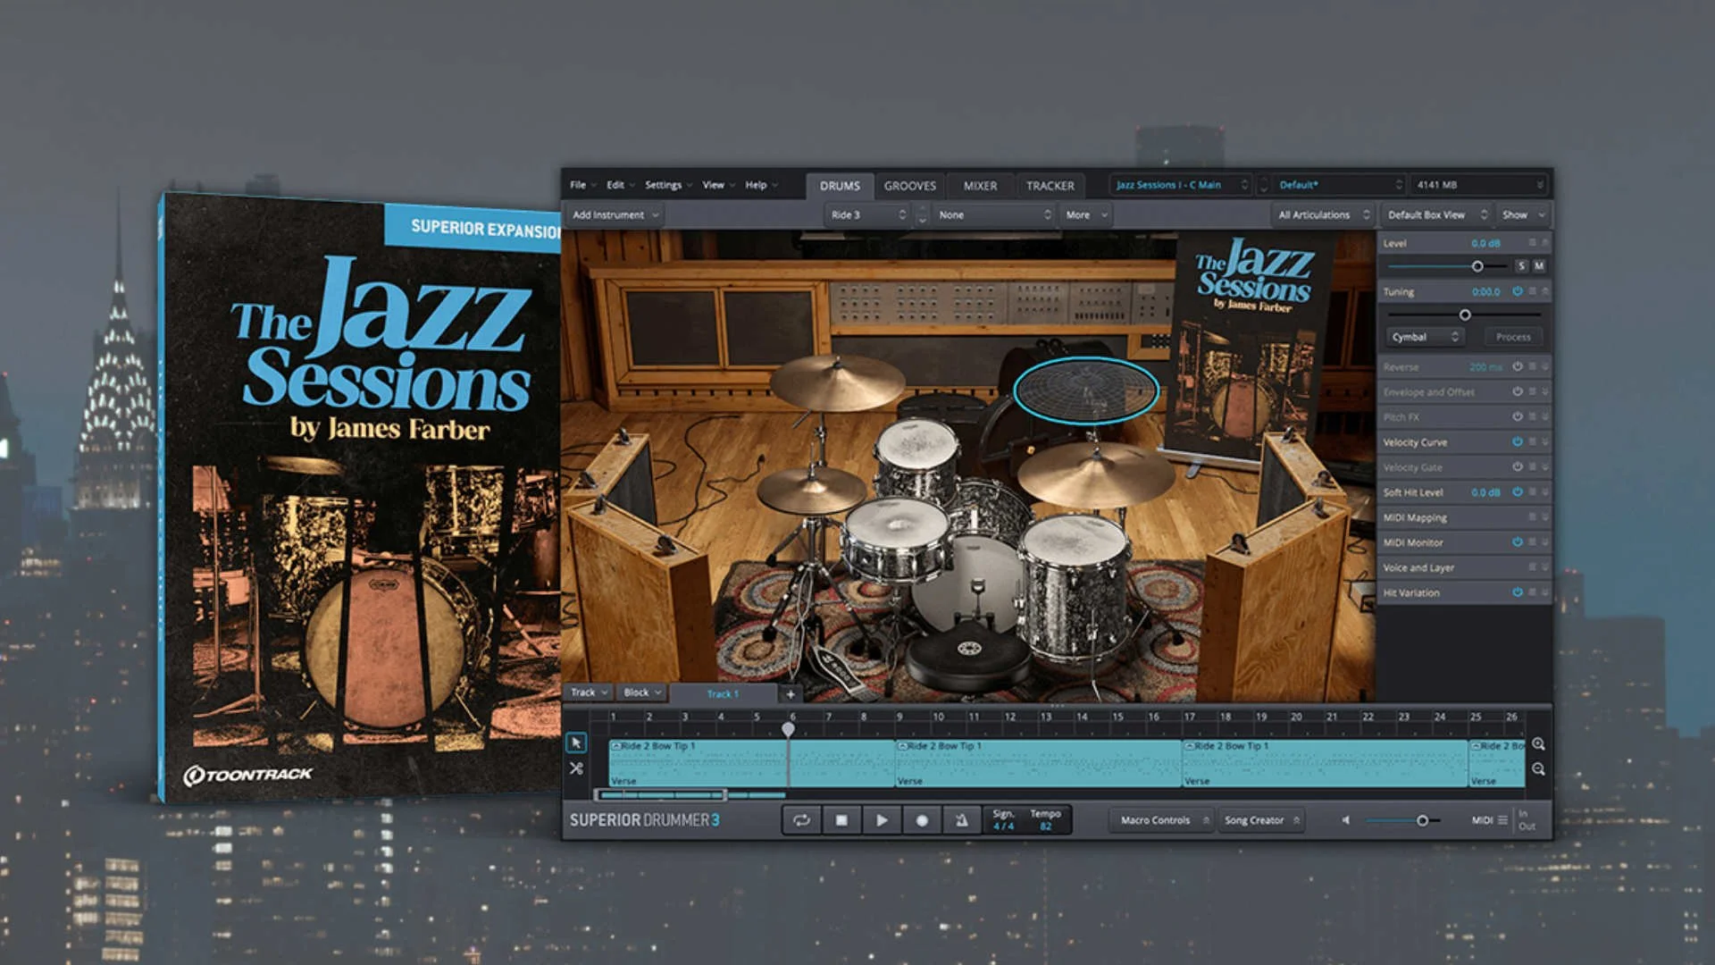Select the pointer tool in the song track area
The height and width of the screenshot is (965, 1715).
(579, 743)
